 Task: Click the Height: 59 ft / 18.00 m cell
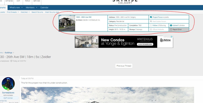(118, 29)
